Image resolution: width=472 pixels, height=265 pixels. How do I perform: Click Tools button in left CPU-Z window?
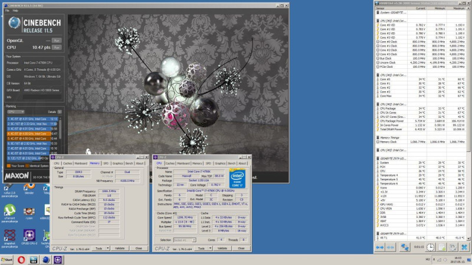(99, 249)
